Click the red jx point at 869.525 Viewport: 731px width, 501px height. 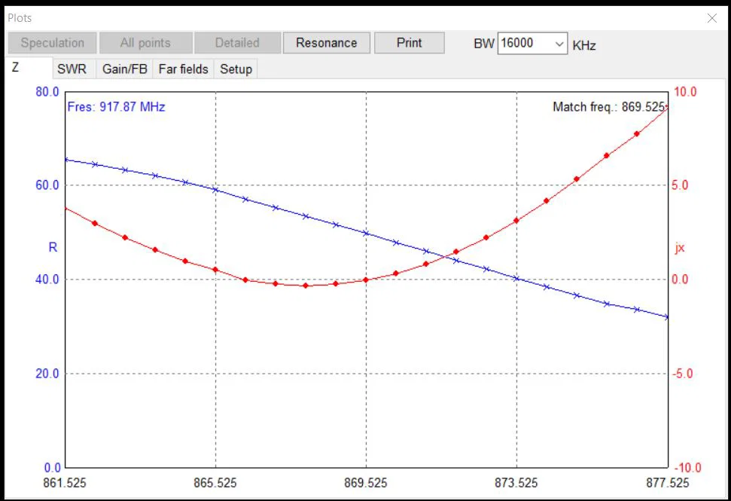(366, 280)
